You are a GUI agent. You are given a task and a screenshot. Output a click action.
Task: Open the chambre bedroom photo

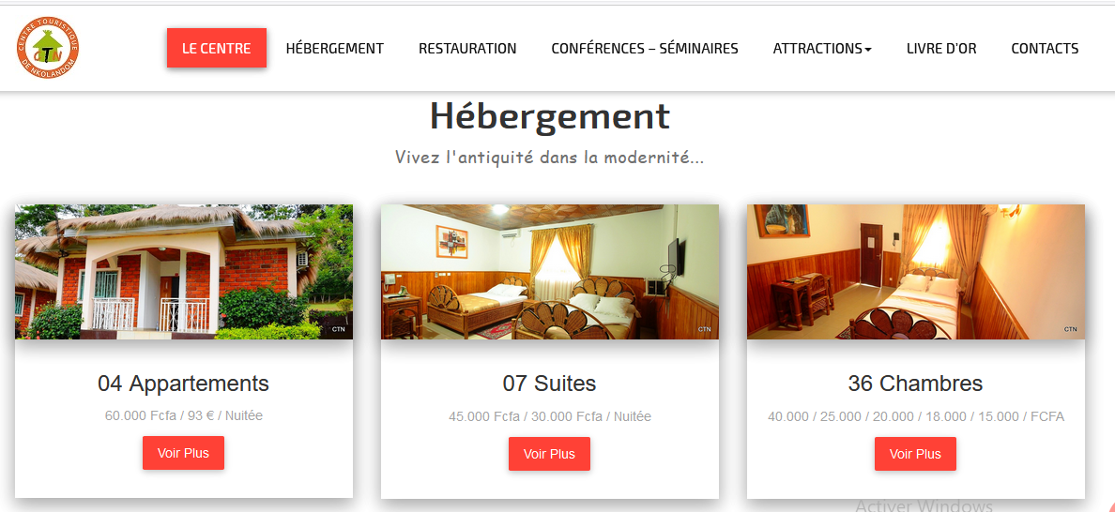(916, 272)
